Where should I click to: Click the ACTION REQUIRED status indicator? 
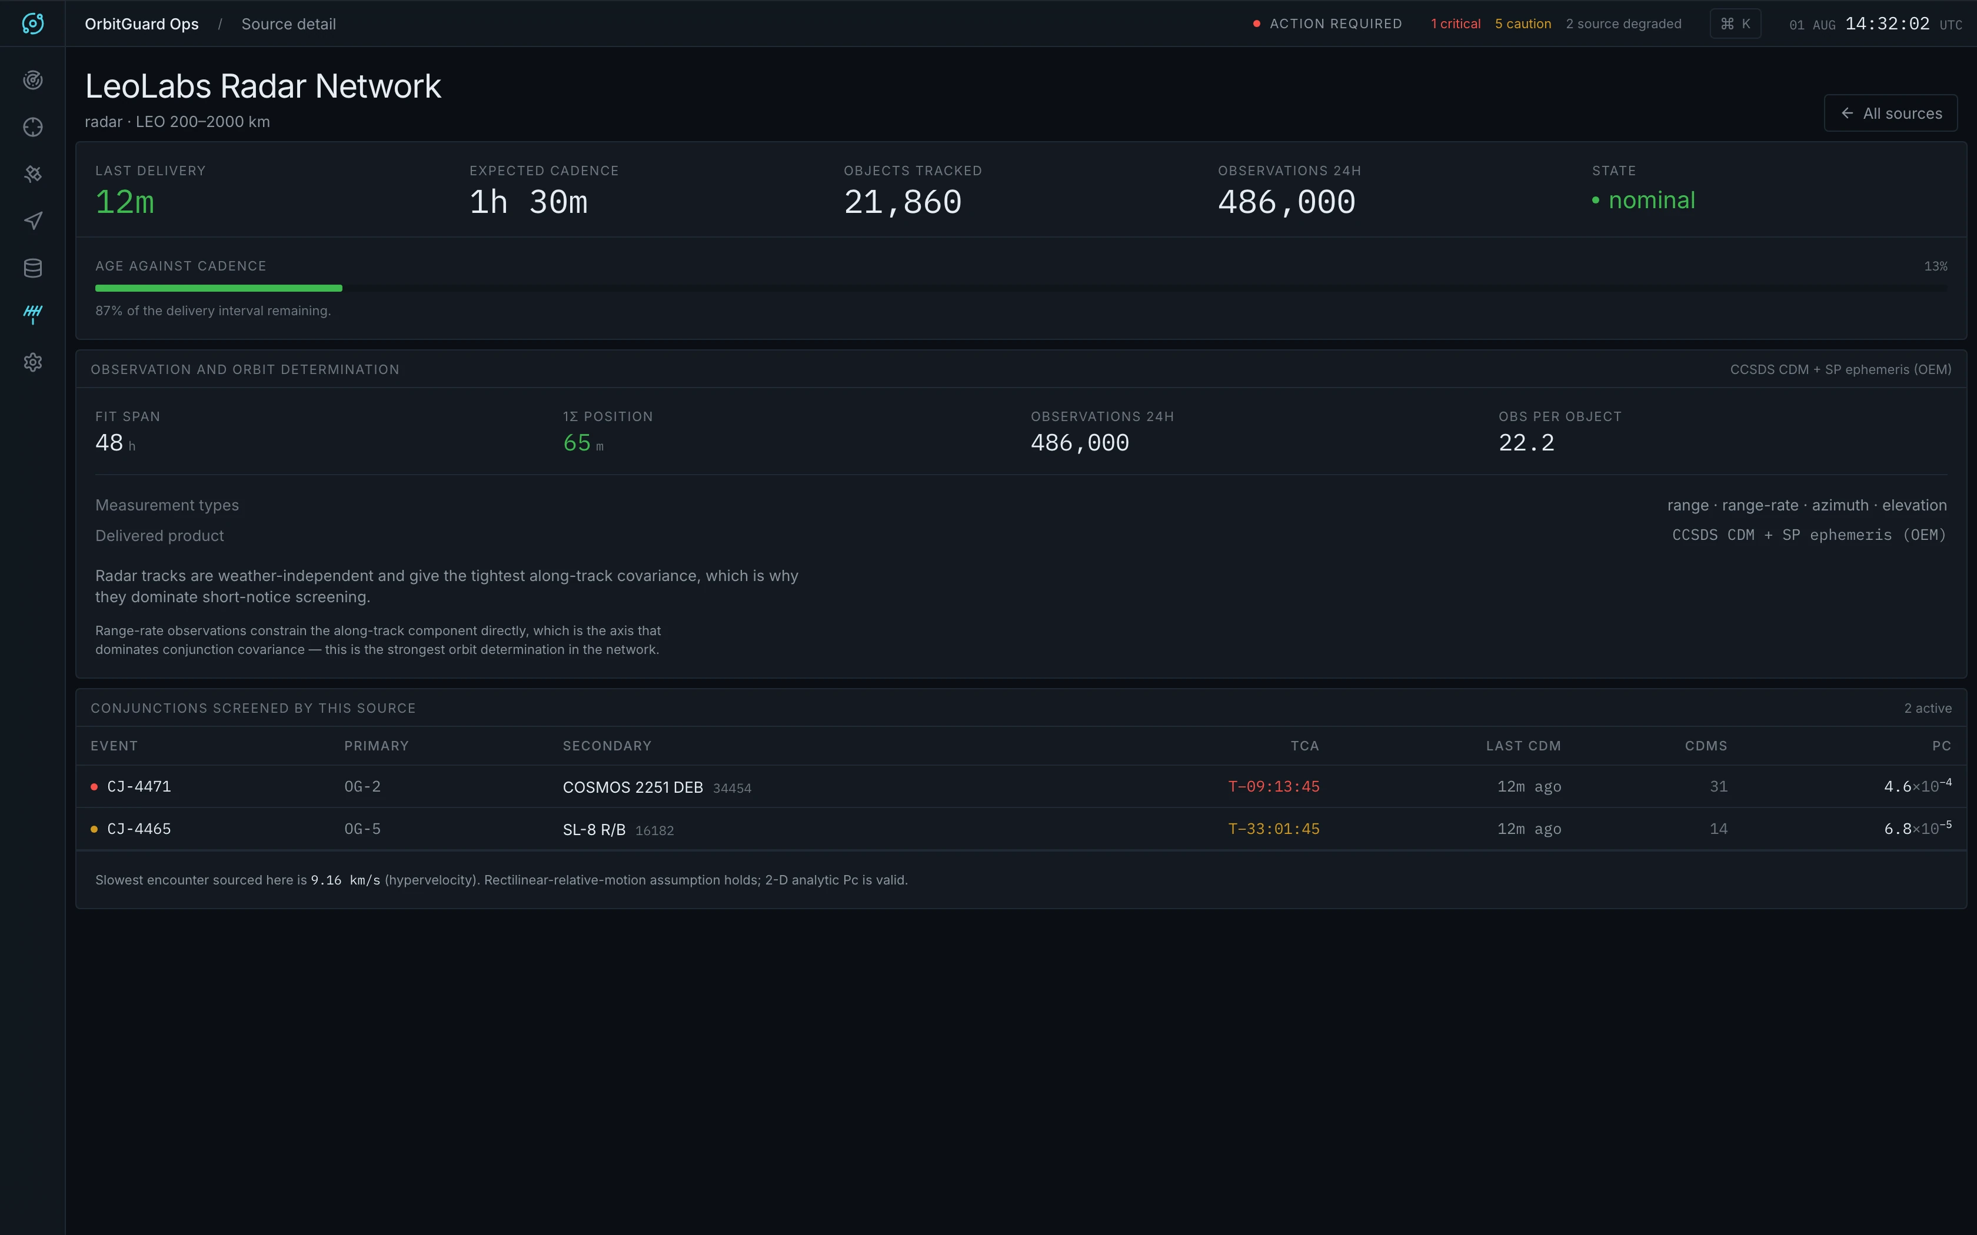coord(1327,24)
